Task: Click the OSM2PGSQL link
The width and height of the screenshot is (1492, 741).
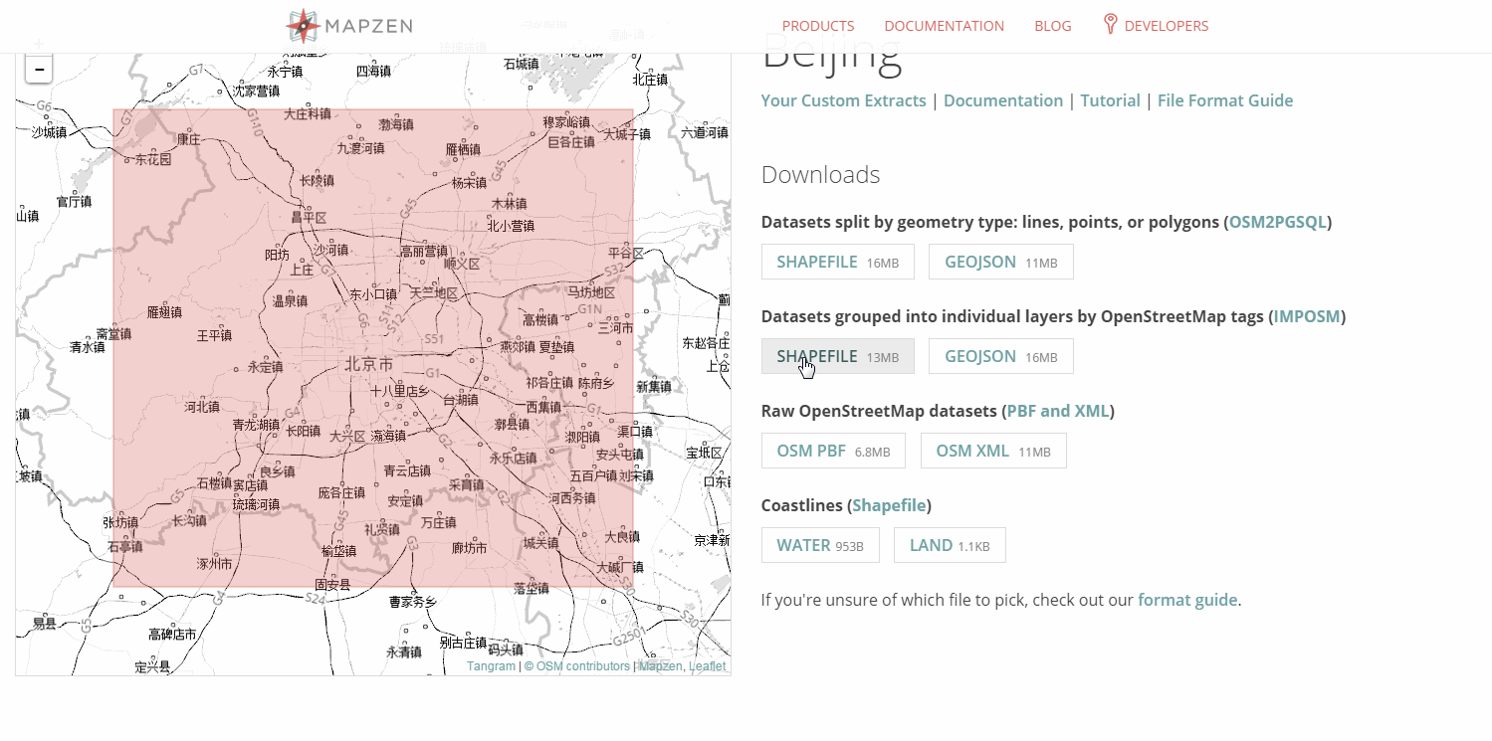Action: pyautogui.click(x=1277, y=222)
